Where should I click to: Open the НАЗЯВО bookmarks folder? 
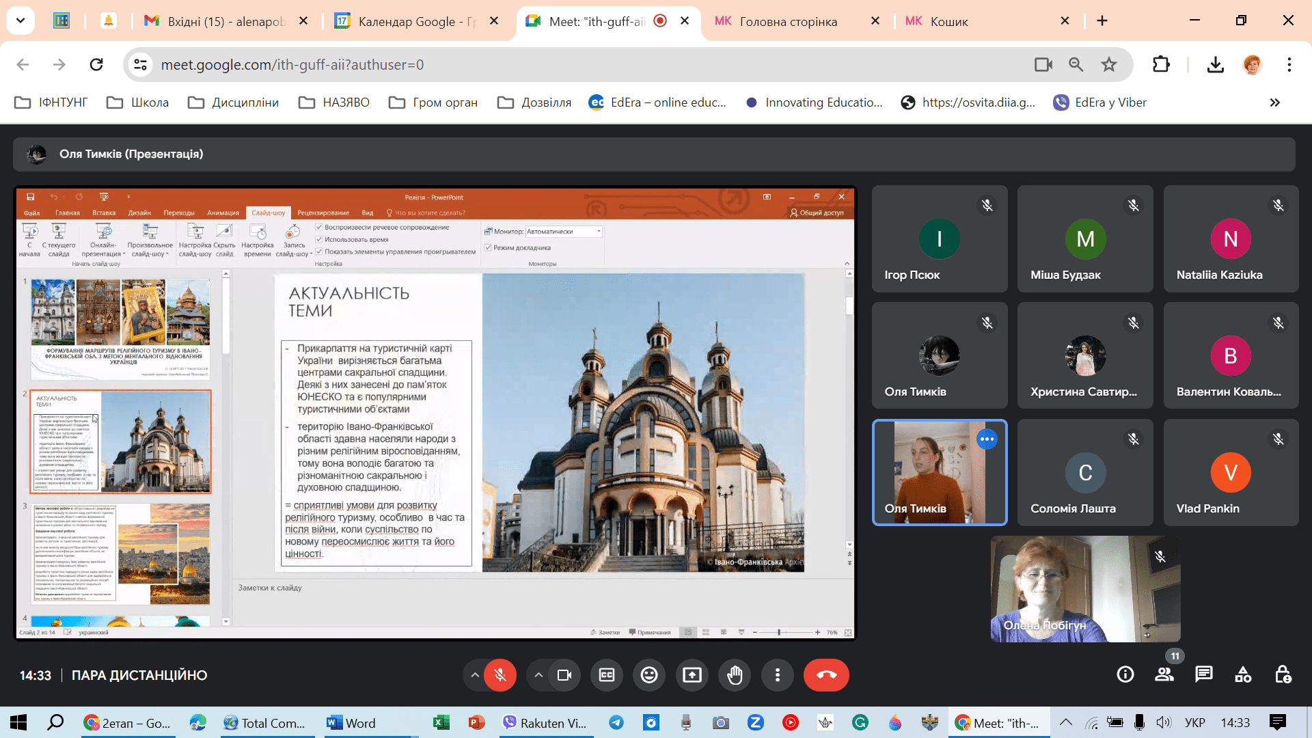[x=335, y=102]
